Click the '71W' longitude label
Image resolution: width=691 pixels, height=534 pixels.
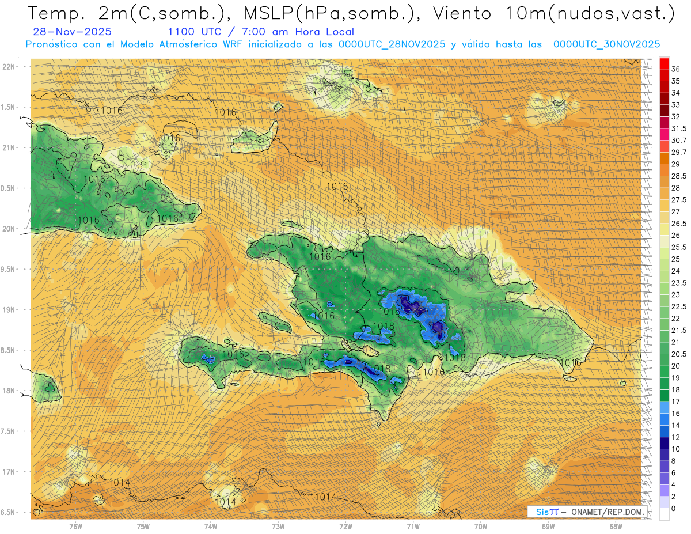[x=413, y=527]
